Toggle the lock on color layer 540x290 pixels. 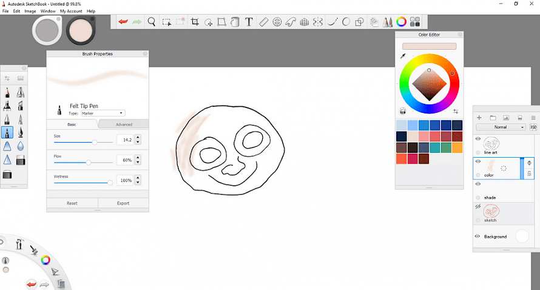[529, 174]
